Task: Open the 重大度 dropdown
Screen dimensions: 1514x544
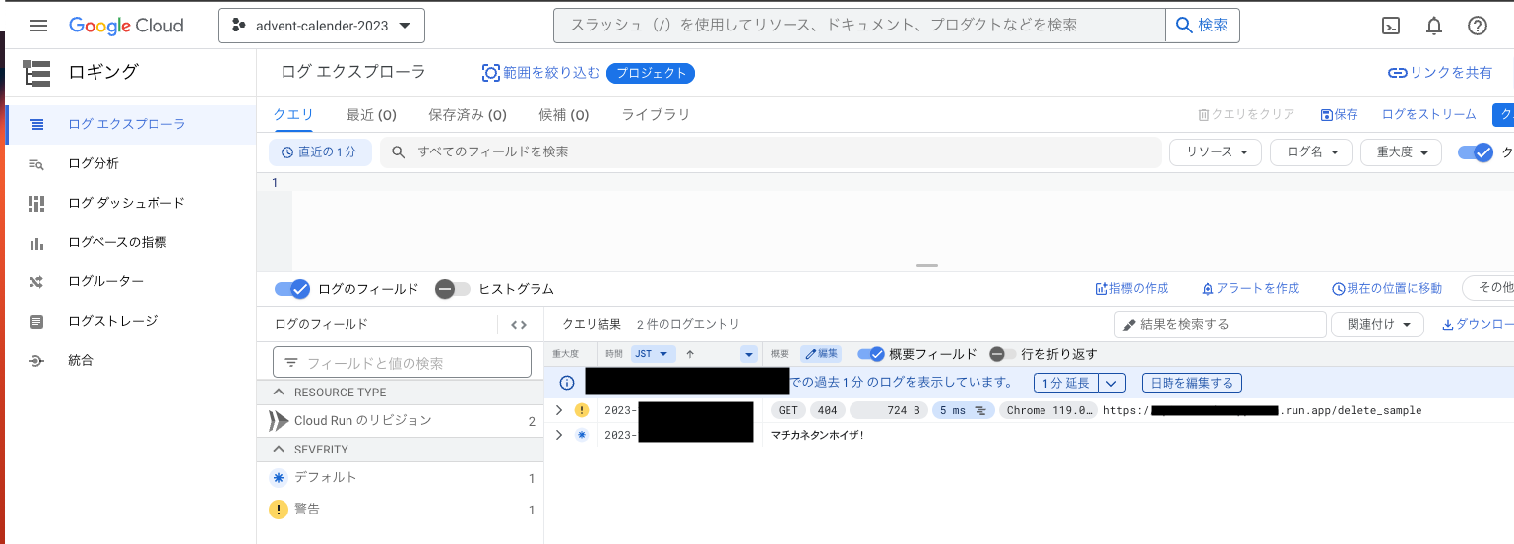Action: pos(1401,152)
